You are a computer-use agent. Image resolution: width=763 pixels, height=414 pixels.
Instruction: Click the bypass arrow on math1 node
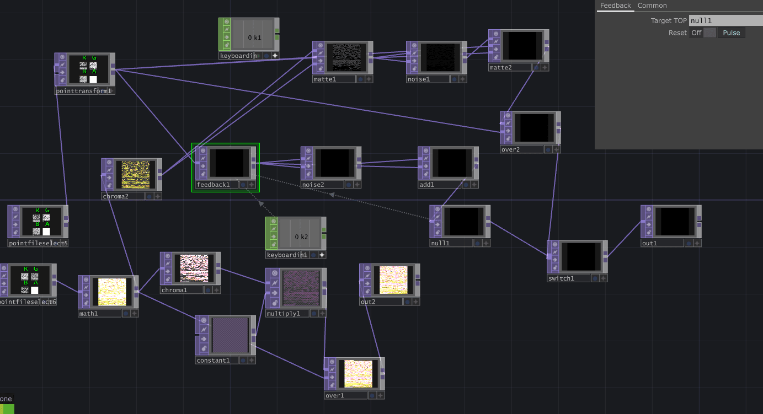point(86,295)
